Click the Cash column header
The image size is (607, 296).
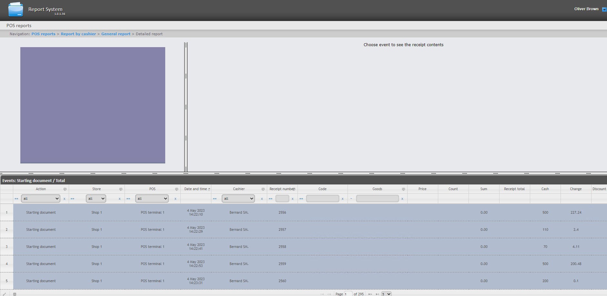545,189
